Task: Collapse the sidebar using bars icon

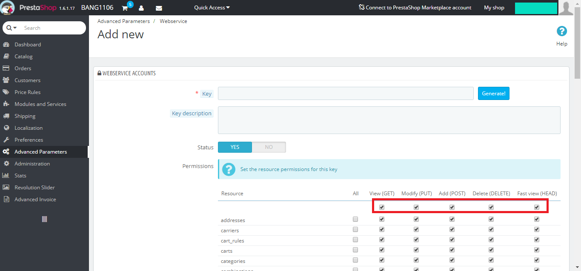Action: [44, 219]
